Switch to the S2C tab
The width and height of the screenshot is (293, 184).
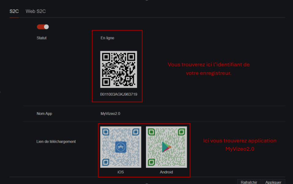(14, 11)
